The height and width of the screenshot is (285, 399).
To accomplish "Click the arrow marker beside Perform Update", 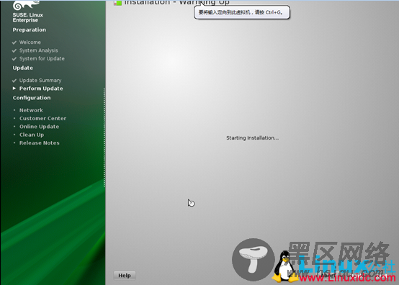I will coord(14,89).
